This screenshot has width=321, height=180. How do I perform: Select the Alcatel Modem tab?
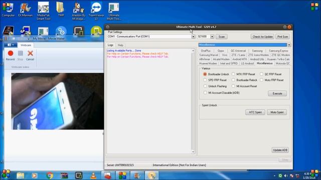[221, 59]
